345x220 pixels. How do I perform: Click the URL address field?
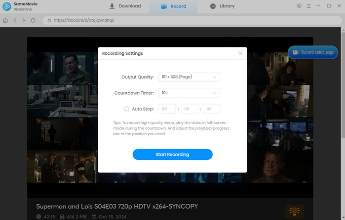click(192, 20)
